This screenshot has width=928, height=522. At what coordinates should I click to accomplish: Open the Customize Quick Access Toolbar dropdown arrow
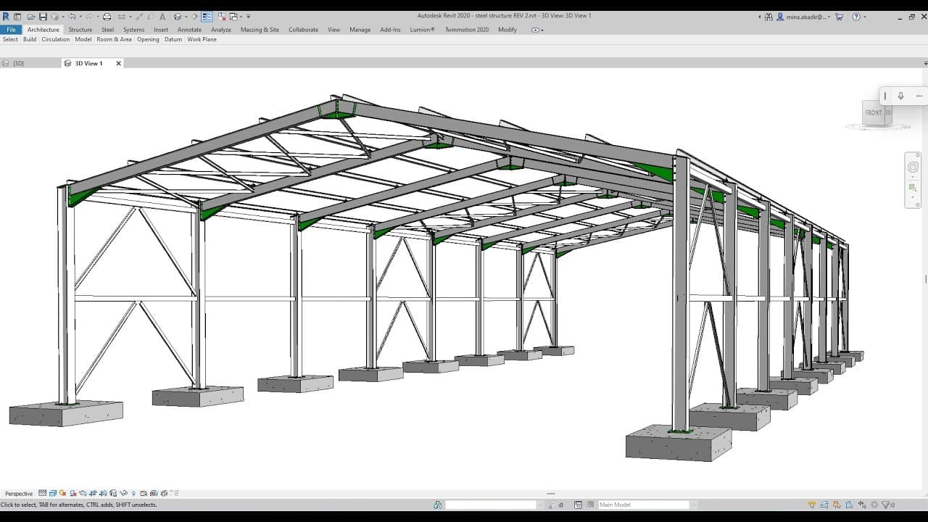248,17
